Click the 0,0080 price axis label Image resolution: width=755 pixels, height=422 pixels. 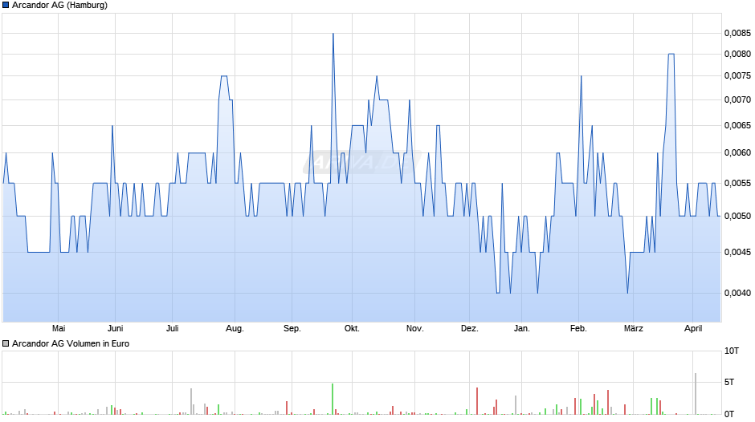737,54
